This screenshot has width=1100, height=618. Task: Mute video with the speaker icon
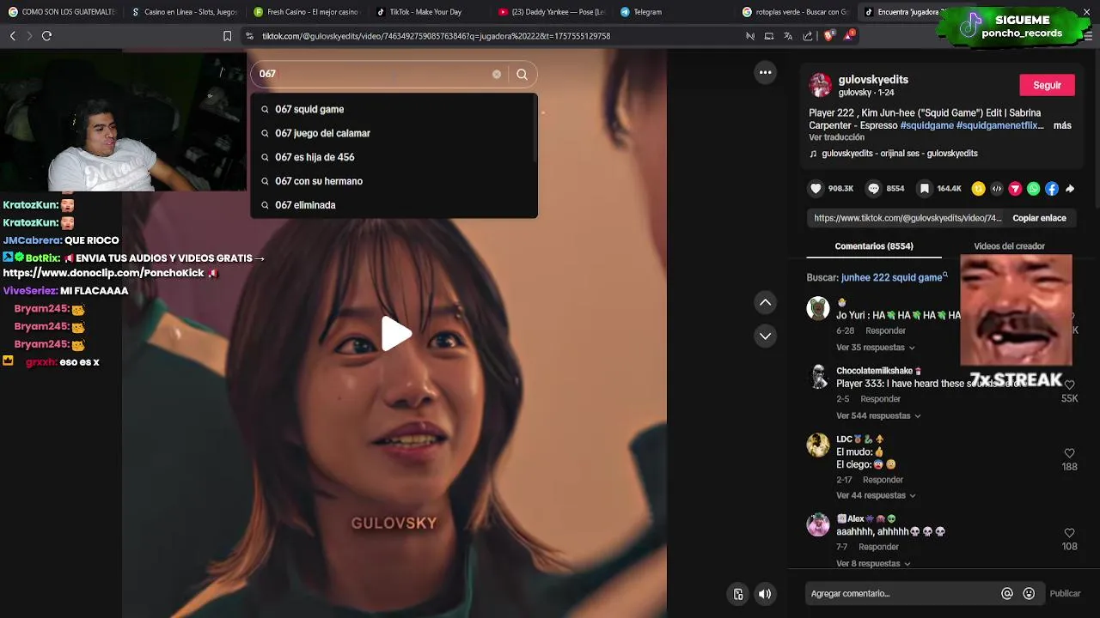coord(765,594)
